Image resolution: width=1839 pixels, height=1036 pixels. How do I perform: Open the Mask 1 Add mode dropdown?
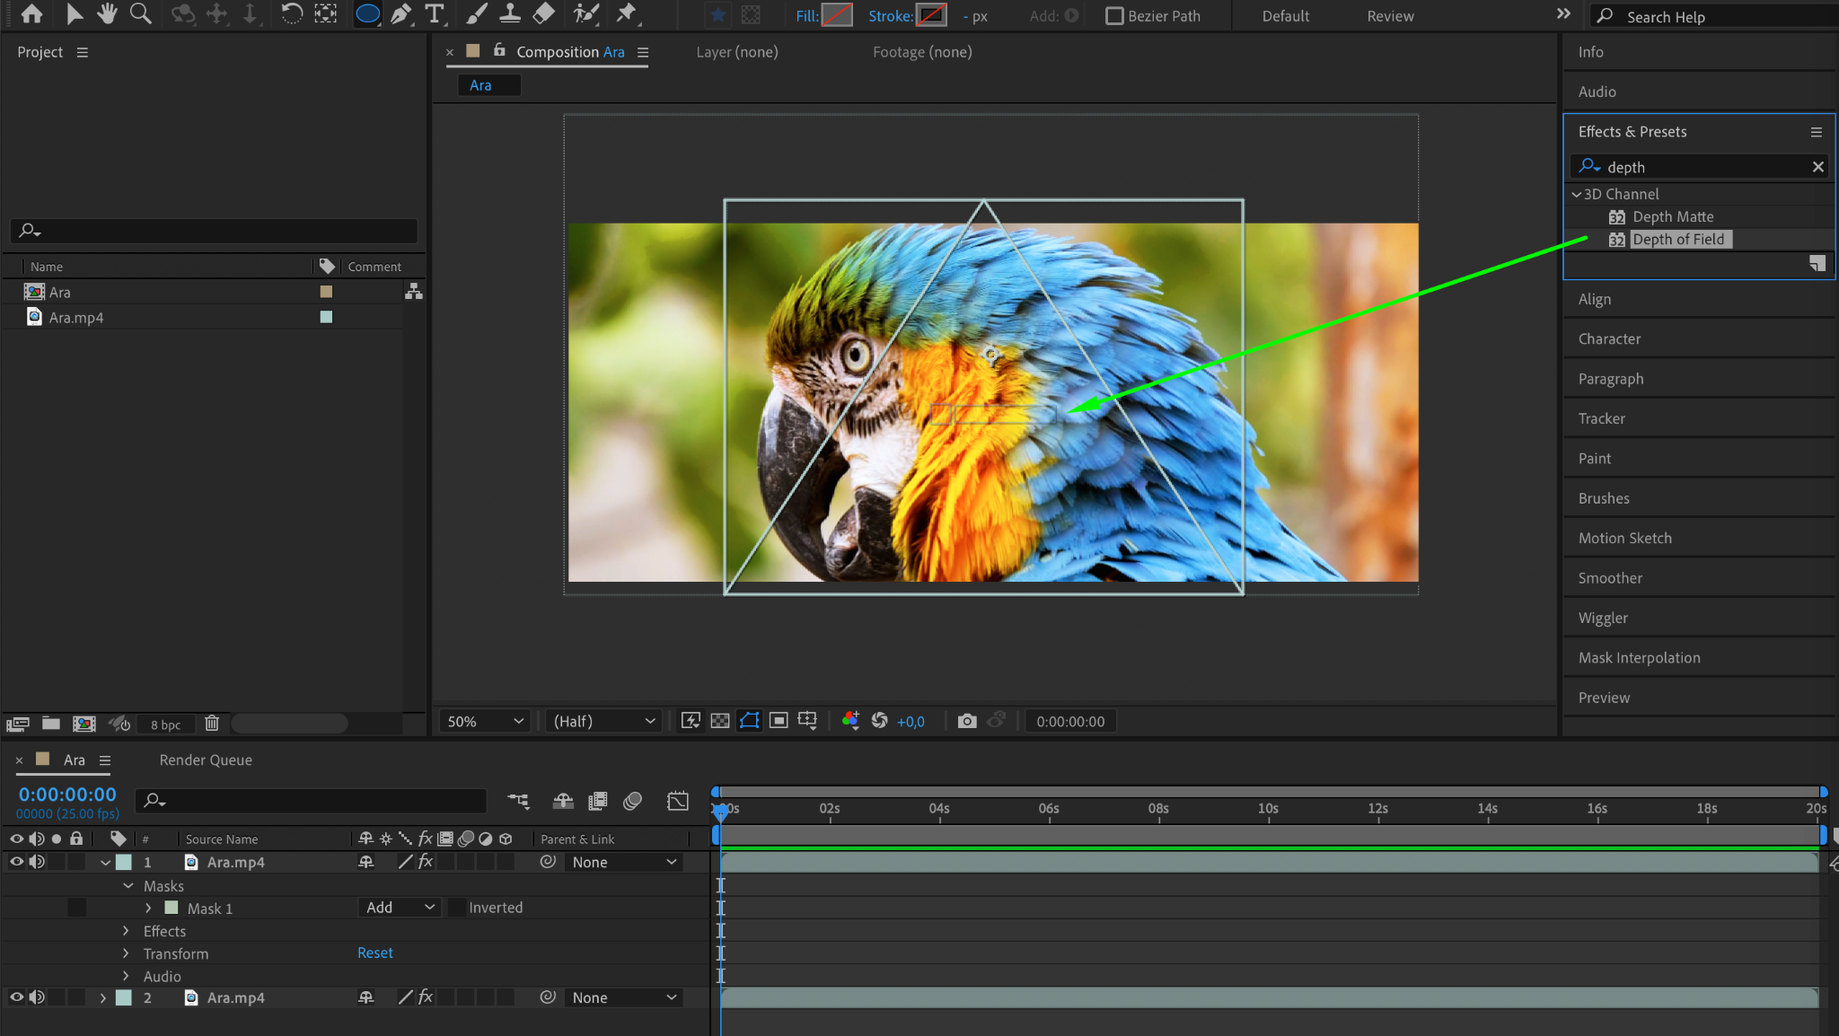pyautogui.click(x=400, y=908)
